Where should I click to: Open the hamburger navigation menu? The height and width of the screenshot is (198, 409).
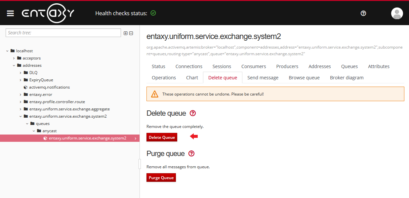[10, 13]
